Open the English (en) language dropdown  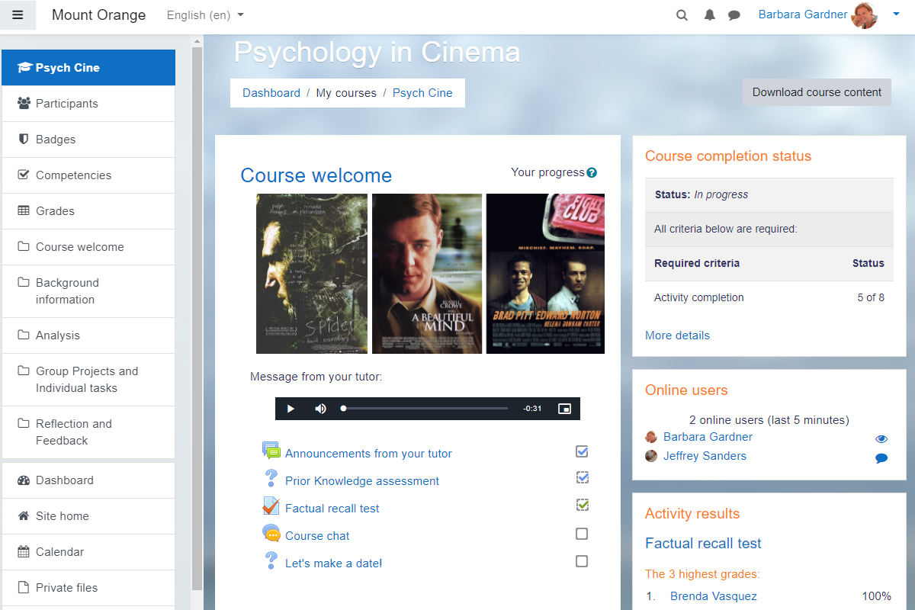tap(205, 15)
